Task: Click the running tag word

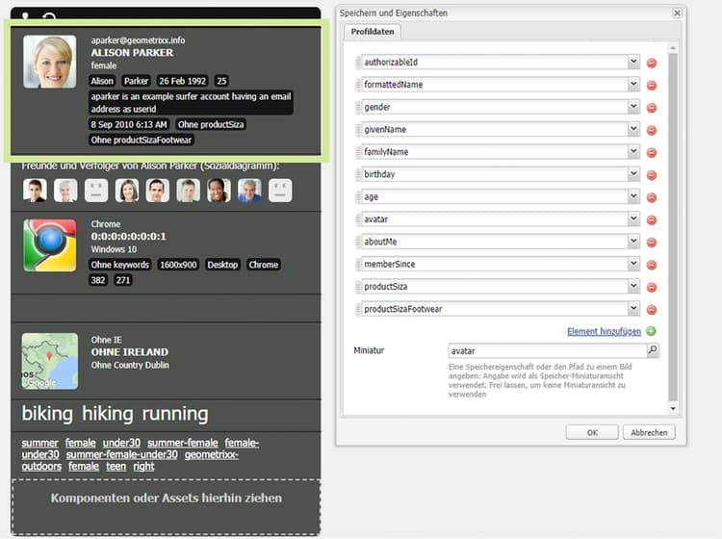Action: point(175,413)
